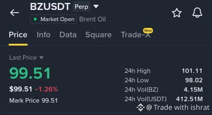Click the green Market Open status dot
The image size is (212, 115).
[35, 19]
